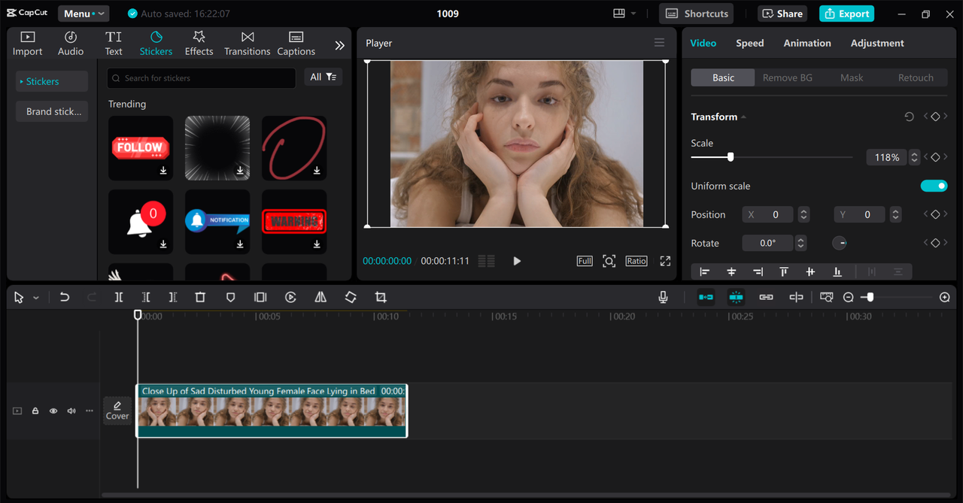Switch to the Animation tab
The image size is (963, 503).
(x=807, y=43)
